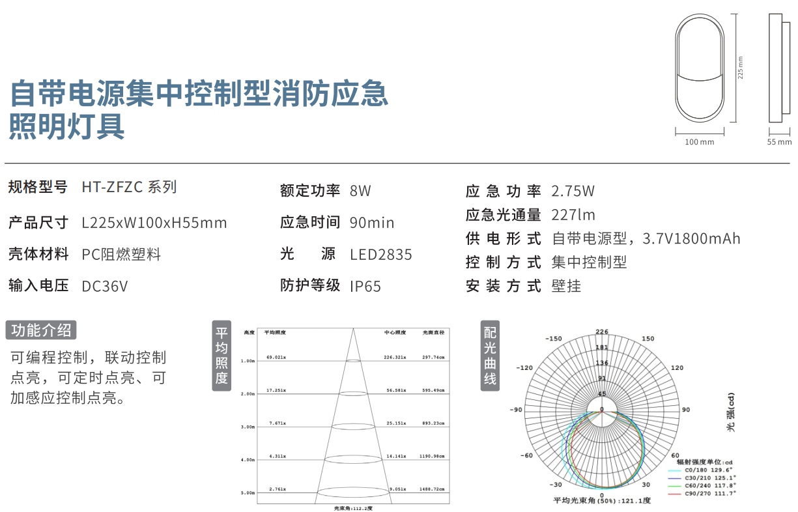The image size is (798, 512).
Task: Click the vertical 配光曲线 label tag
Action: click(x=490, y=356)
